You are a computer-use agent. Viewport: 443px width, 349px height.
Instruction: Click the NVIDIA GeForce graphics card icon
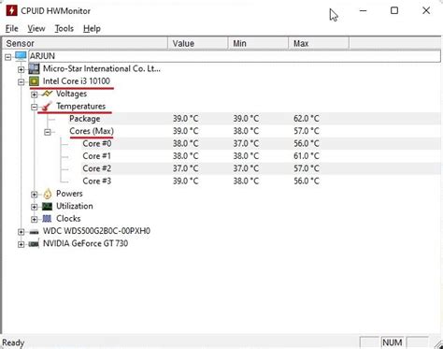34,243
